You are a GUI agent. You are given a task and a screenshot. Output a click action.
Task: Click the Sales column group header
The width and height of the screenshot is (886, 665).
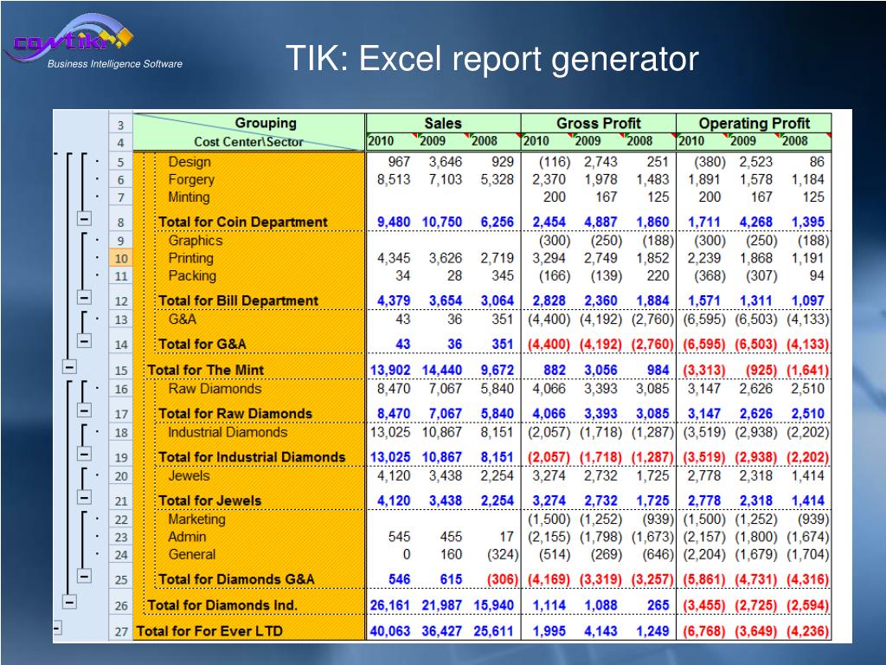(443, 123)
